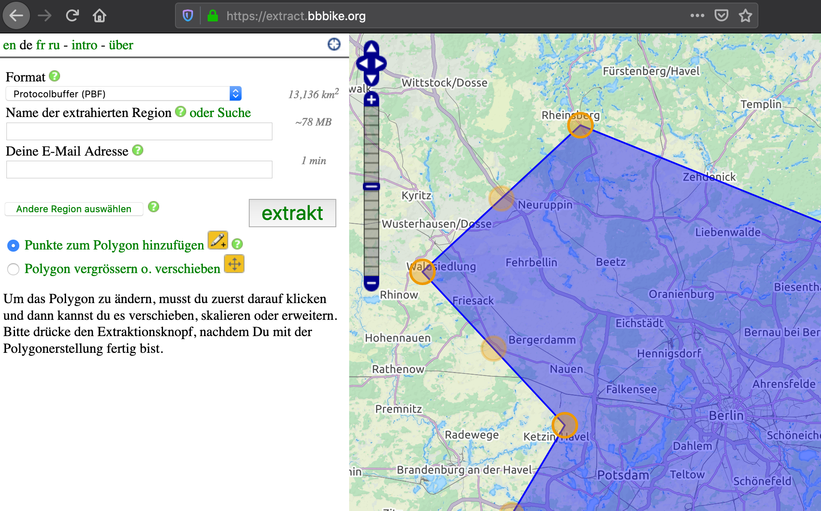Image resolution: width=821 pixels, height=511 pixels.
Task: Switch language to English via 'en'
Action: [9, 45]
